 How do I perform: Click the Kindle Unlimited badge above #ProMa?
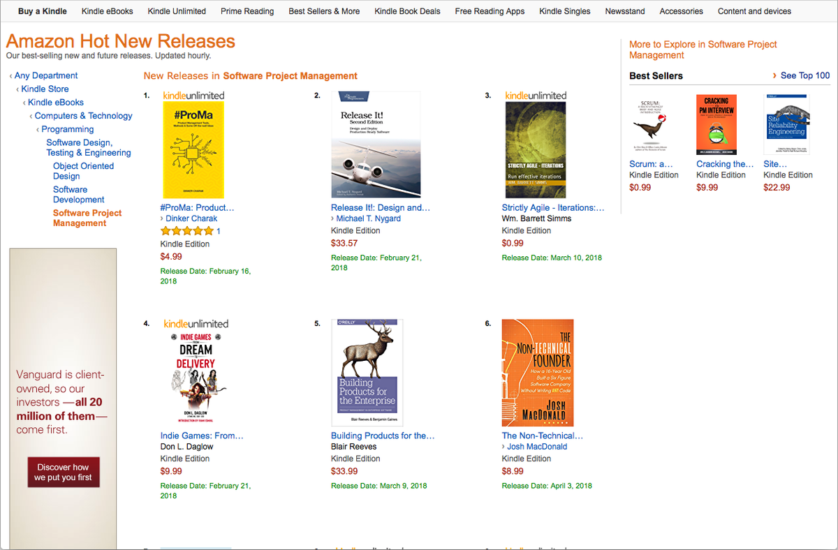point(194,95)
